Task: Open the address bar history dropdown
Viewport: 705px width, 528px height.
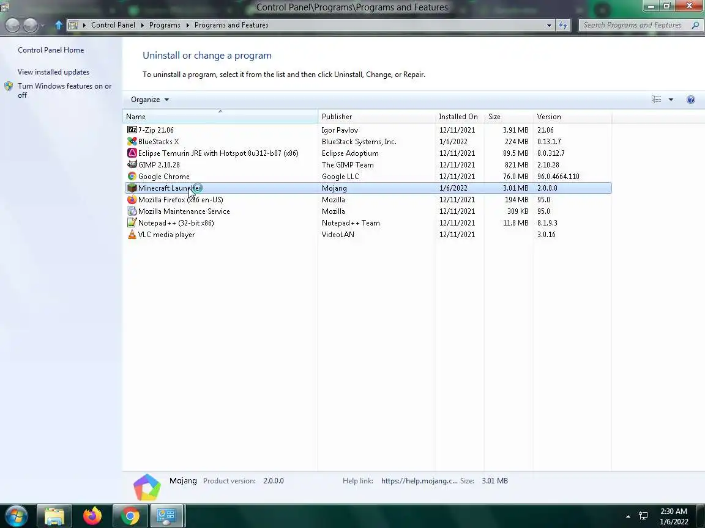Action: (x=549, y=26)
